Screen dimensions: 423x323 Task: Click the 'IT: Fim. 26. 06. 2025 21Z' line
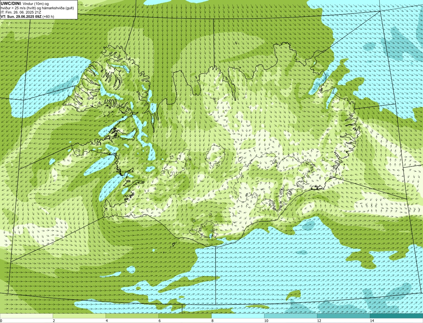pos(21,12)
